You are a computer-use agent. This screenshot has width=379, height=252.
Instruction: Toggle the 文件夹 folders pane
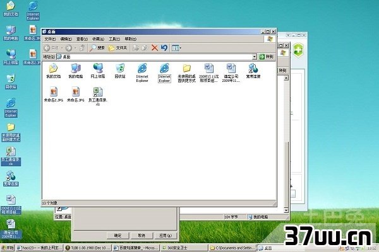pos(117,48)
